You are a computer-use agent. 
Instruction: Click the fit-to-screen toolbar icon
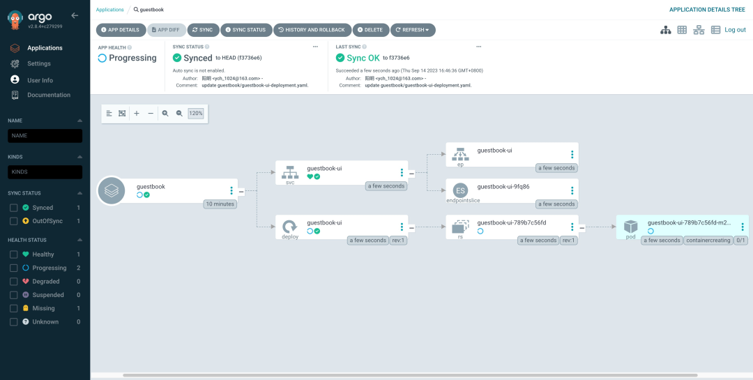click(x=122, y=114)
